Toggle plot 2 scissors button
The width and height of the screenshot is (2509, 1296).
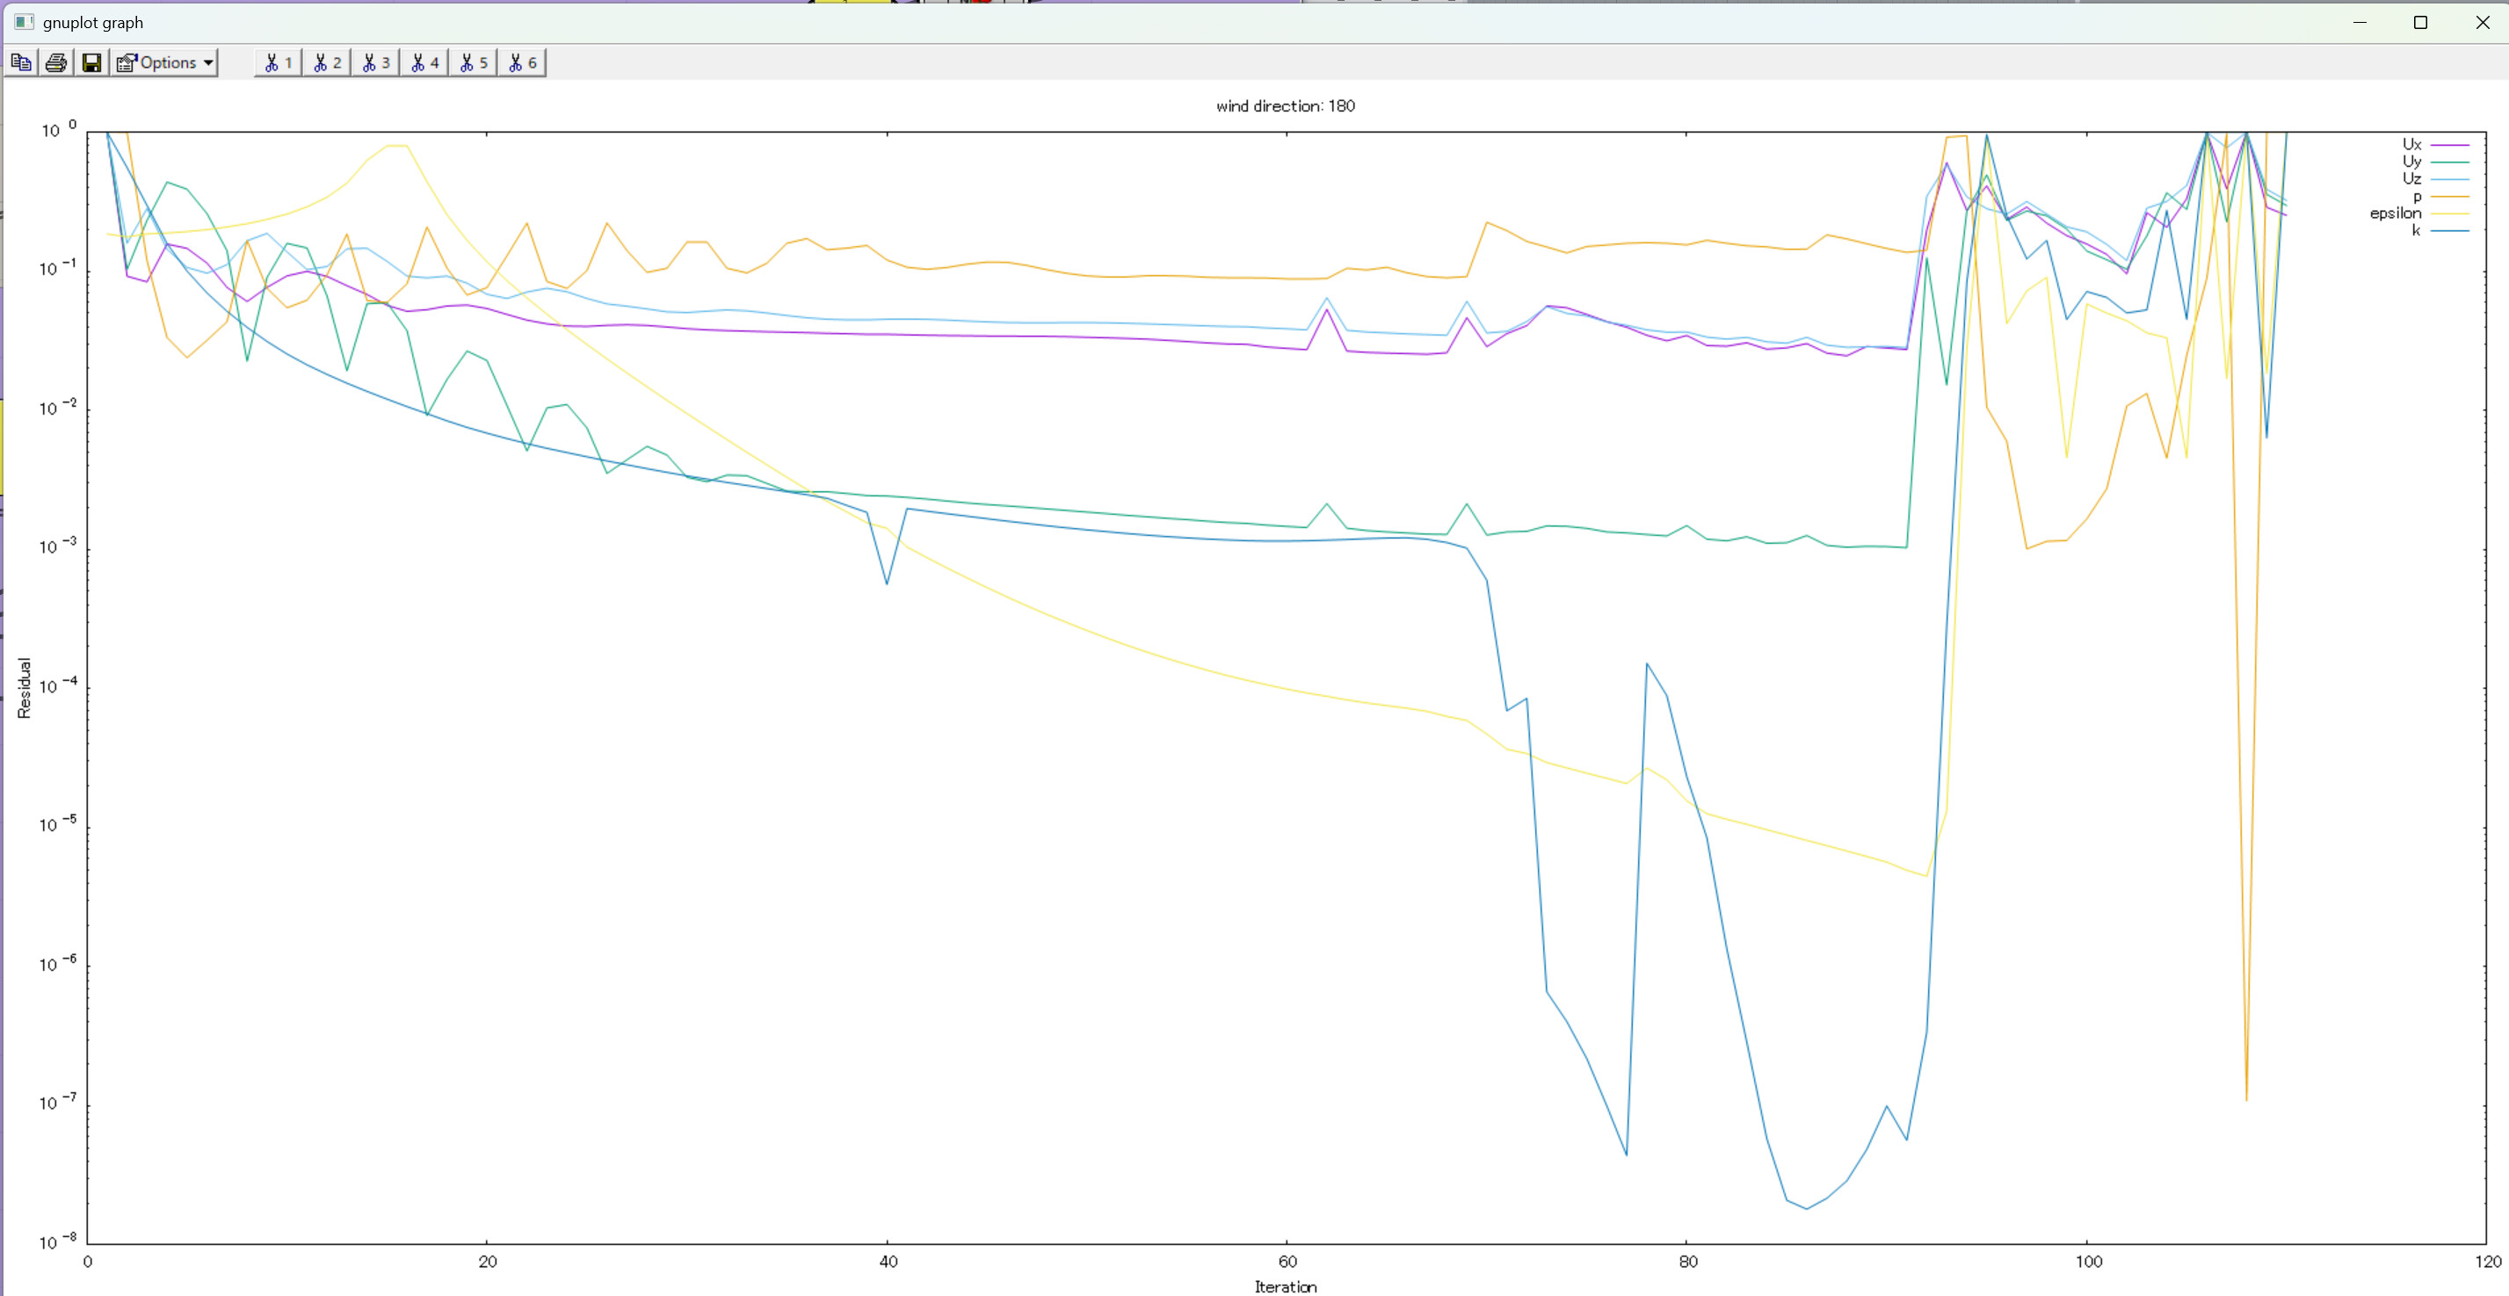(327, 62)
